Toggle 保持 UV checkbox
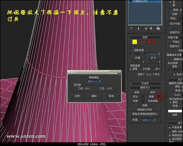Screen dimensions: 183x146 point(171,10)
